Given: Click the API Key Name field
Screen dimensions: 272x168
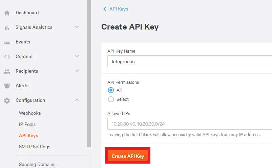Looking at the screenshot, I should 190,61.
